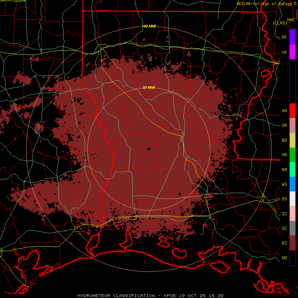Click the ND legend label

coord(284,258)
